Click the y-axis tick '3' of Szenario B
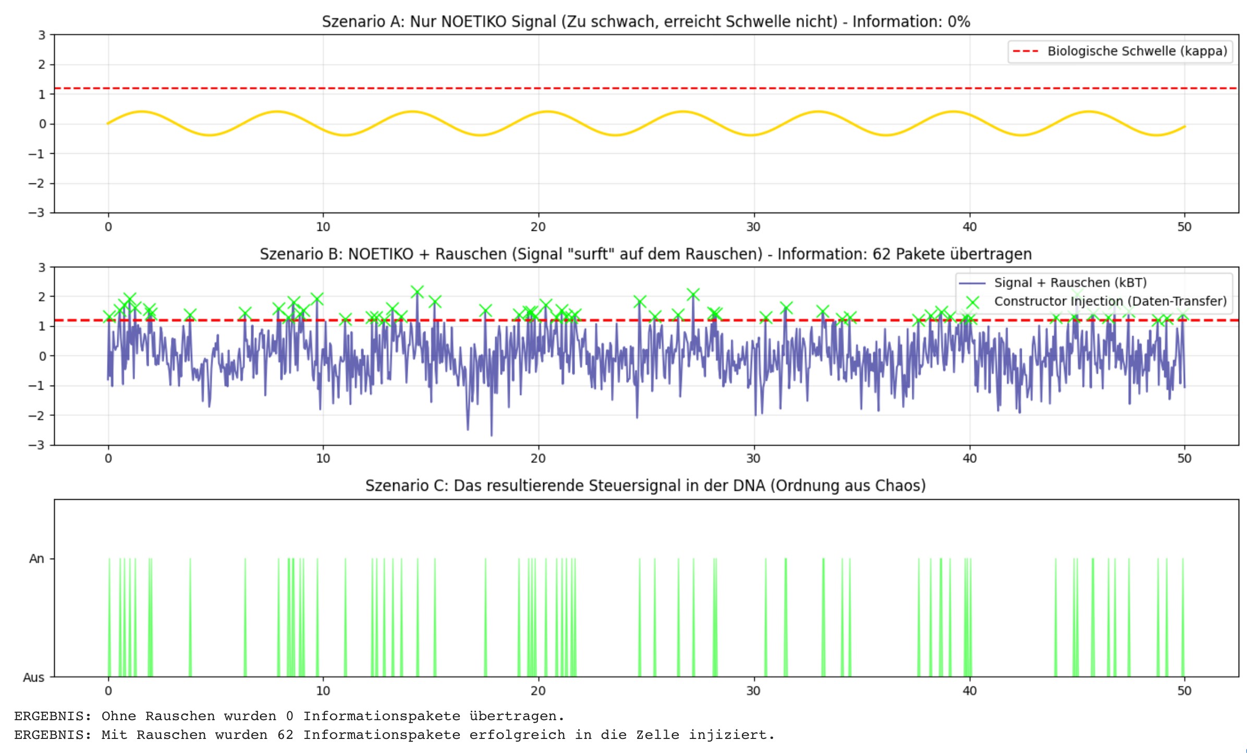The height and width of the screenshot is (753, 1247). [42, 267]
